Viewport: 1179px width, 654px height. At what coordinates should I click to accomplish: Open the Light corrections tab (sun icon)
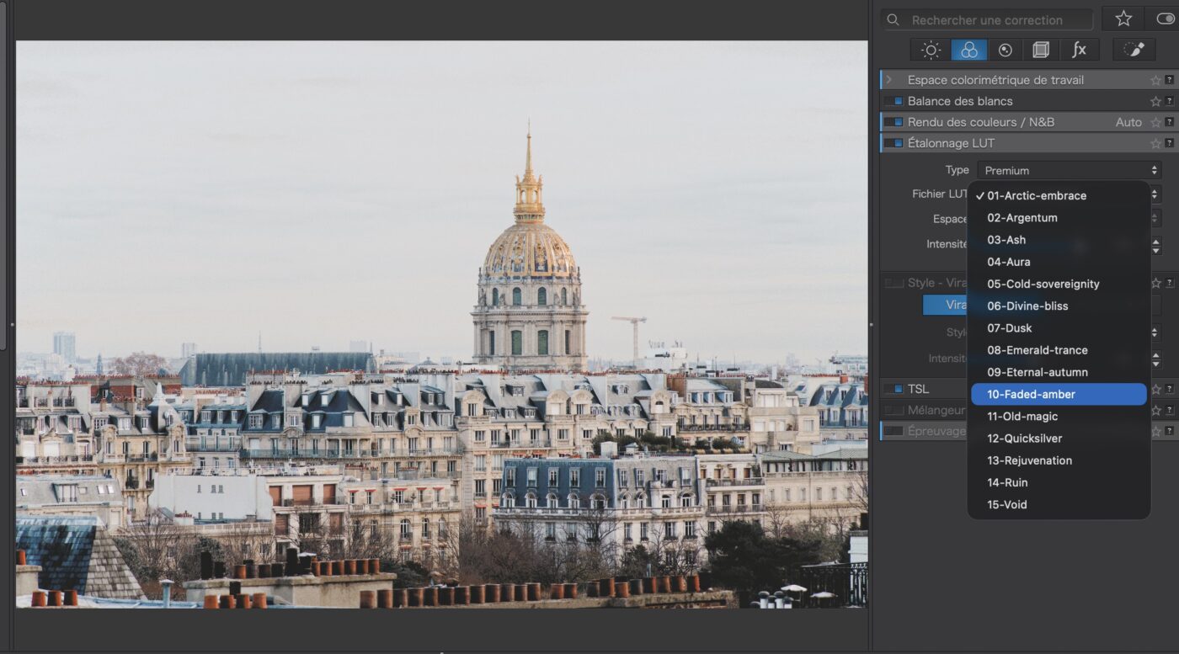point(931,51)
